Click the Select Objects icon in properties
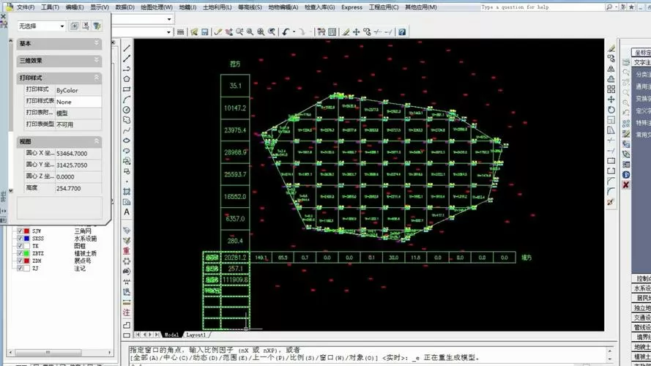Screen dimensions: 651x366 point(86,26)
